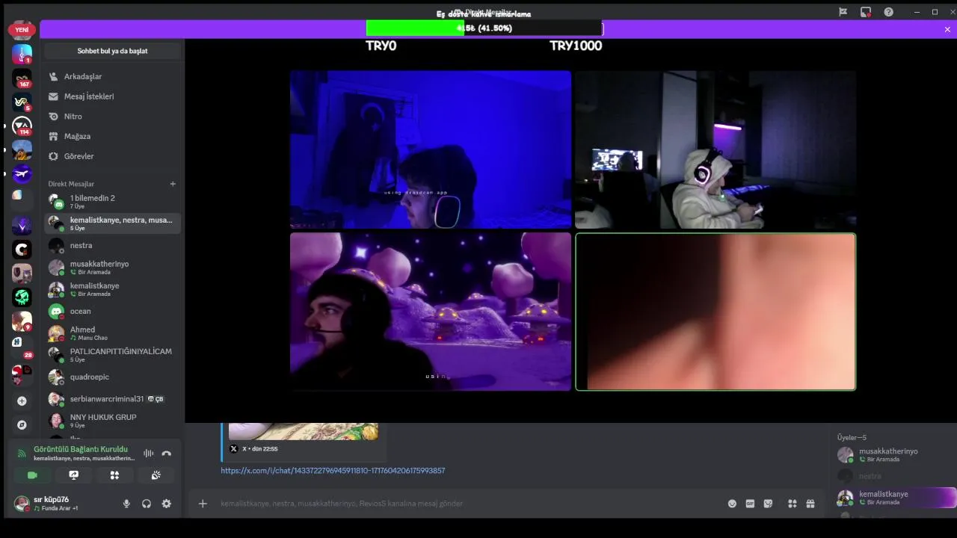
Task: Open the server with 167 notification badge
Action: point(22,78)
